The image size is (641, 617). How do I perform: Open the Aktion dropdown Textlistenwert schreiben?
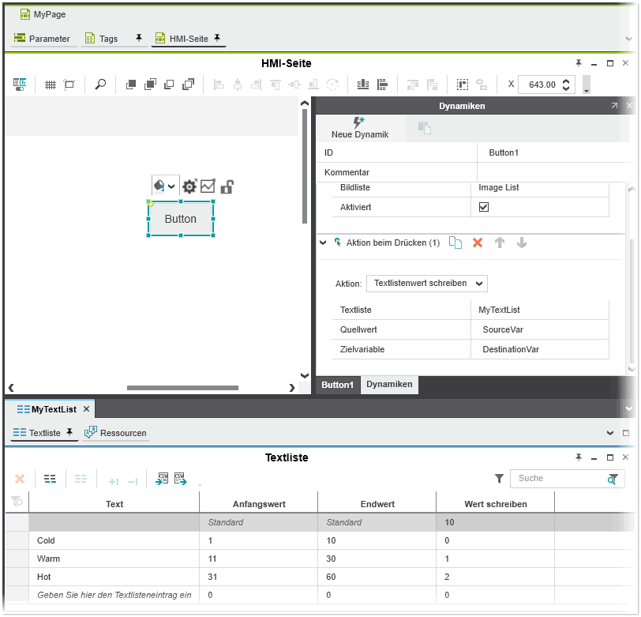[x=426, y=283]
